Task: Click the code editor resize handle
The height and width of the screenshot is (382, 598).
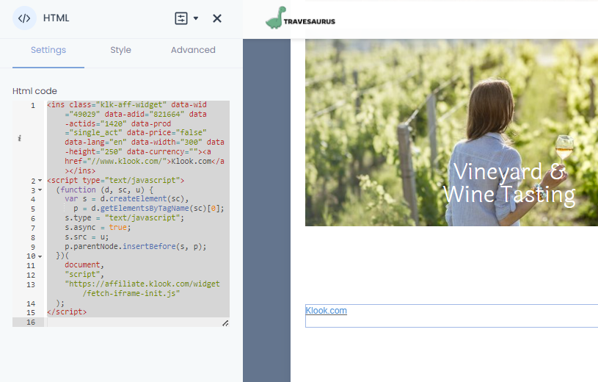Action: [x=225, y=323]
